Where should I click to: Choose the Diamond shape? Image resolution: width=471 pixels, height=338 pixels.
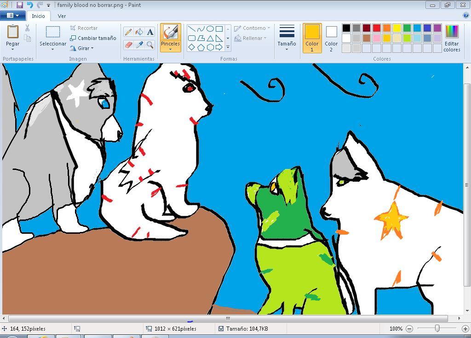[192, 47]
